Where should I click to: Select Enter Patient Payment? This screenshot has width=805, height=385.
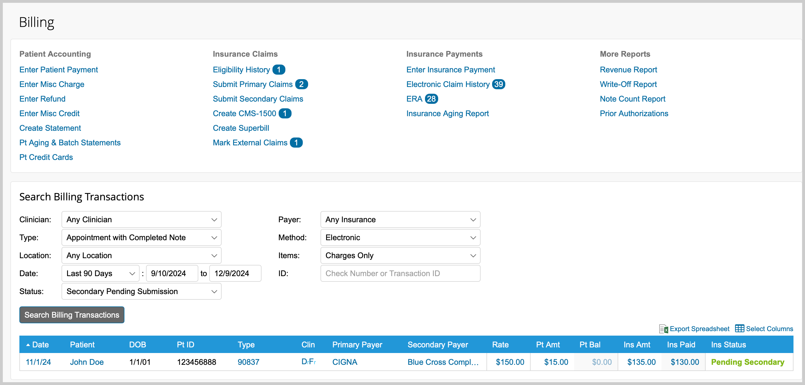tap(58, 69)
